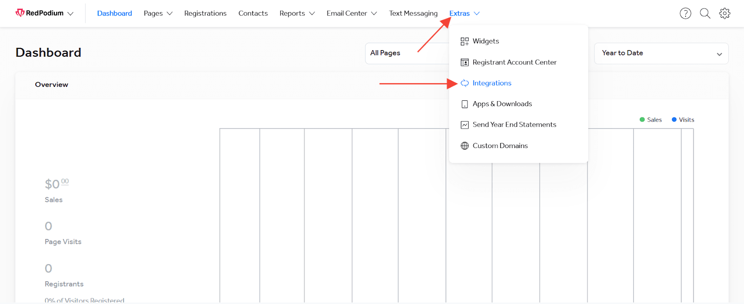Open the help question mark icon
Screen dimensions: 744x304
(x=685, y=13)
